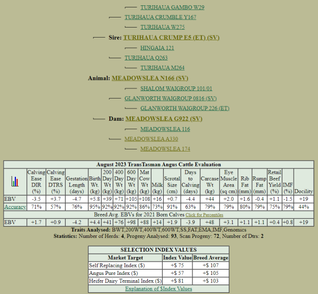Select the IMF (%) column header

(288, 182)
